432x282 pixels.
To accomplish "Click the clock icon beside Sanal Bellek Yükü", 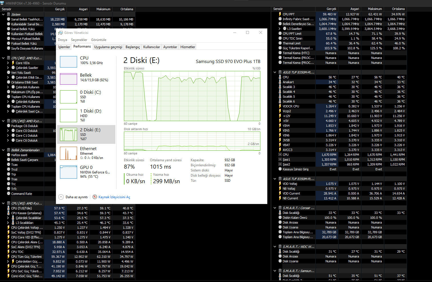I will point(9,29).
